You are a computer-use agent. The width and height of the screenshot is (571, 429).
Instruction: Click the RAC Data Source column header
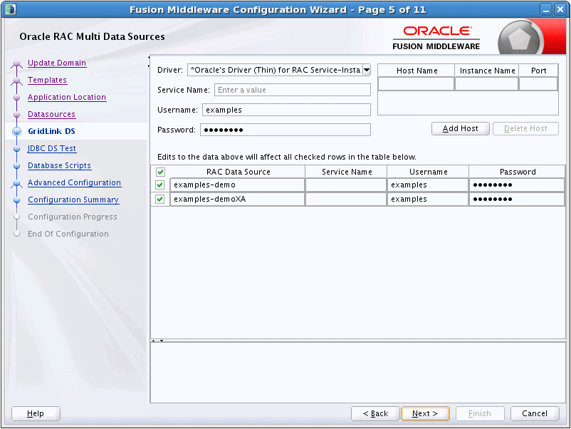[239, 172]
